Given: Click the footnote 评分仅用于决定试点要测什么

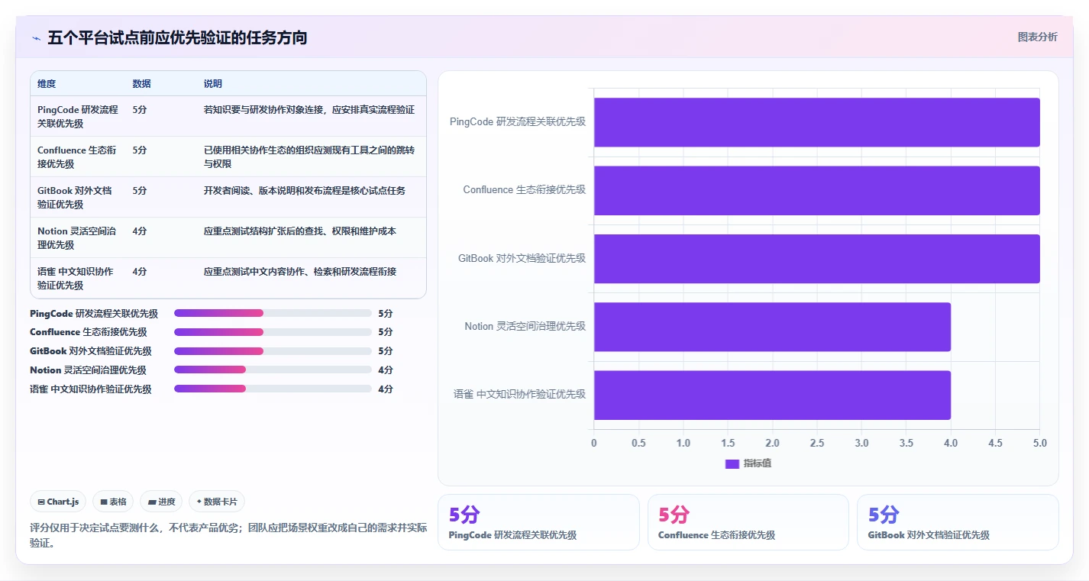Looking at the screenshot, I should pos(228,535).
